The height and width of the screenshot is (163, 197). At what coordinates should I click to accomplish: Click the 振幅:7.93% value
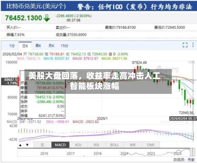pos(15,35)
